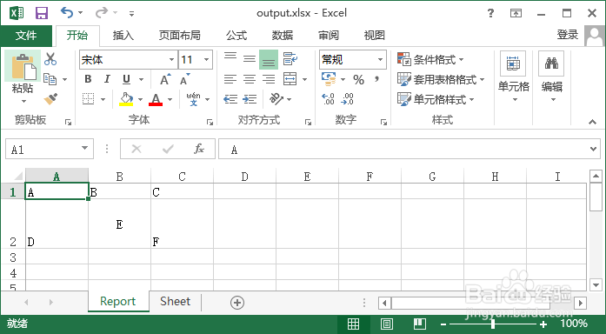Image resolution: width=606 pixels, height=334 pixels.
Task: Click vertical scrollbar down arrow
Action: coord(596,285)
